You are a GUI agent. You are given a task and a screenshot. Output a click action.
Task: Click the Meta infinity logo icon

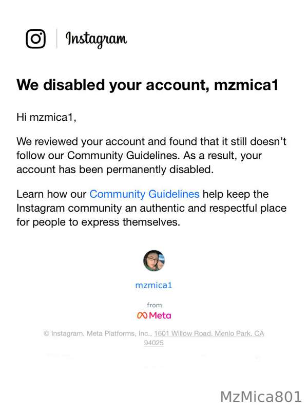tap(142, 315)
